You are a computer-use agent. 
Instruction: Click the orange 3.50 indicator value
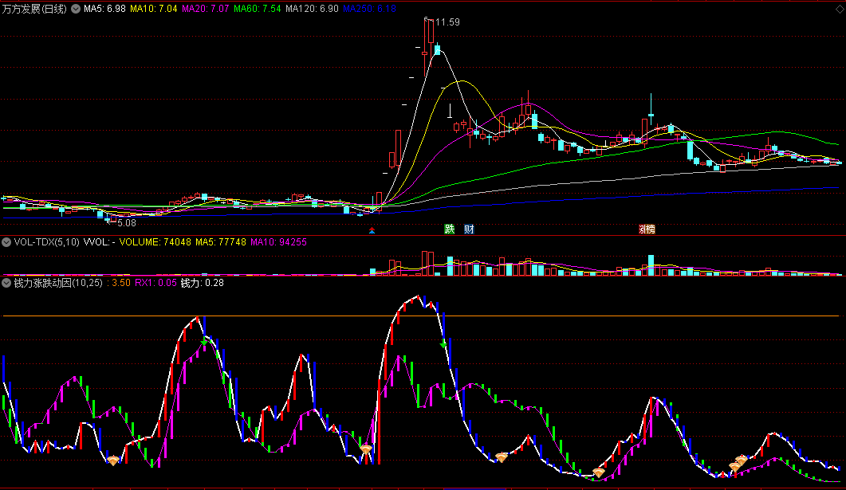(x=121, y=283)
